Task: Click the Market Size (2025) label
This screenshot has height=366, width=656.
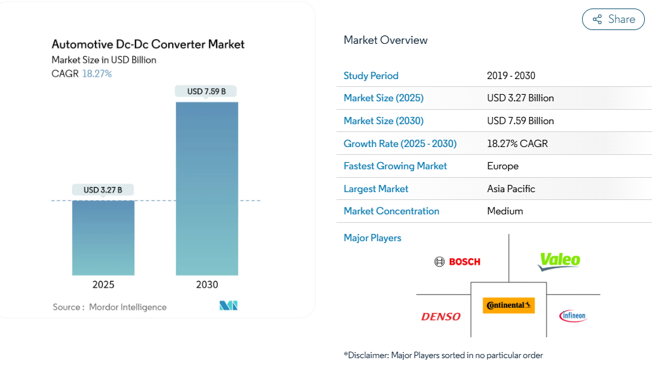Action: click(x=384, y=98)
